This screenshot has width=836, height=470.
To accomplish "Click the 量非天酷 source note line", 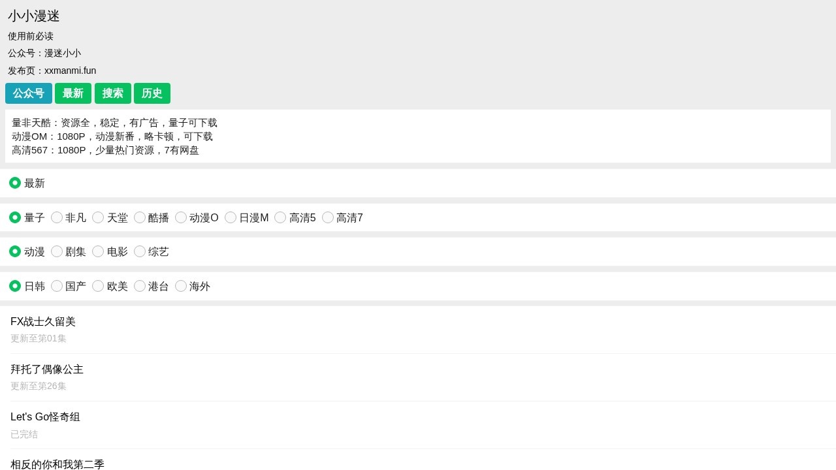I will click(114, 123).
